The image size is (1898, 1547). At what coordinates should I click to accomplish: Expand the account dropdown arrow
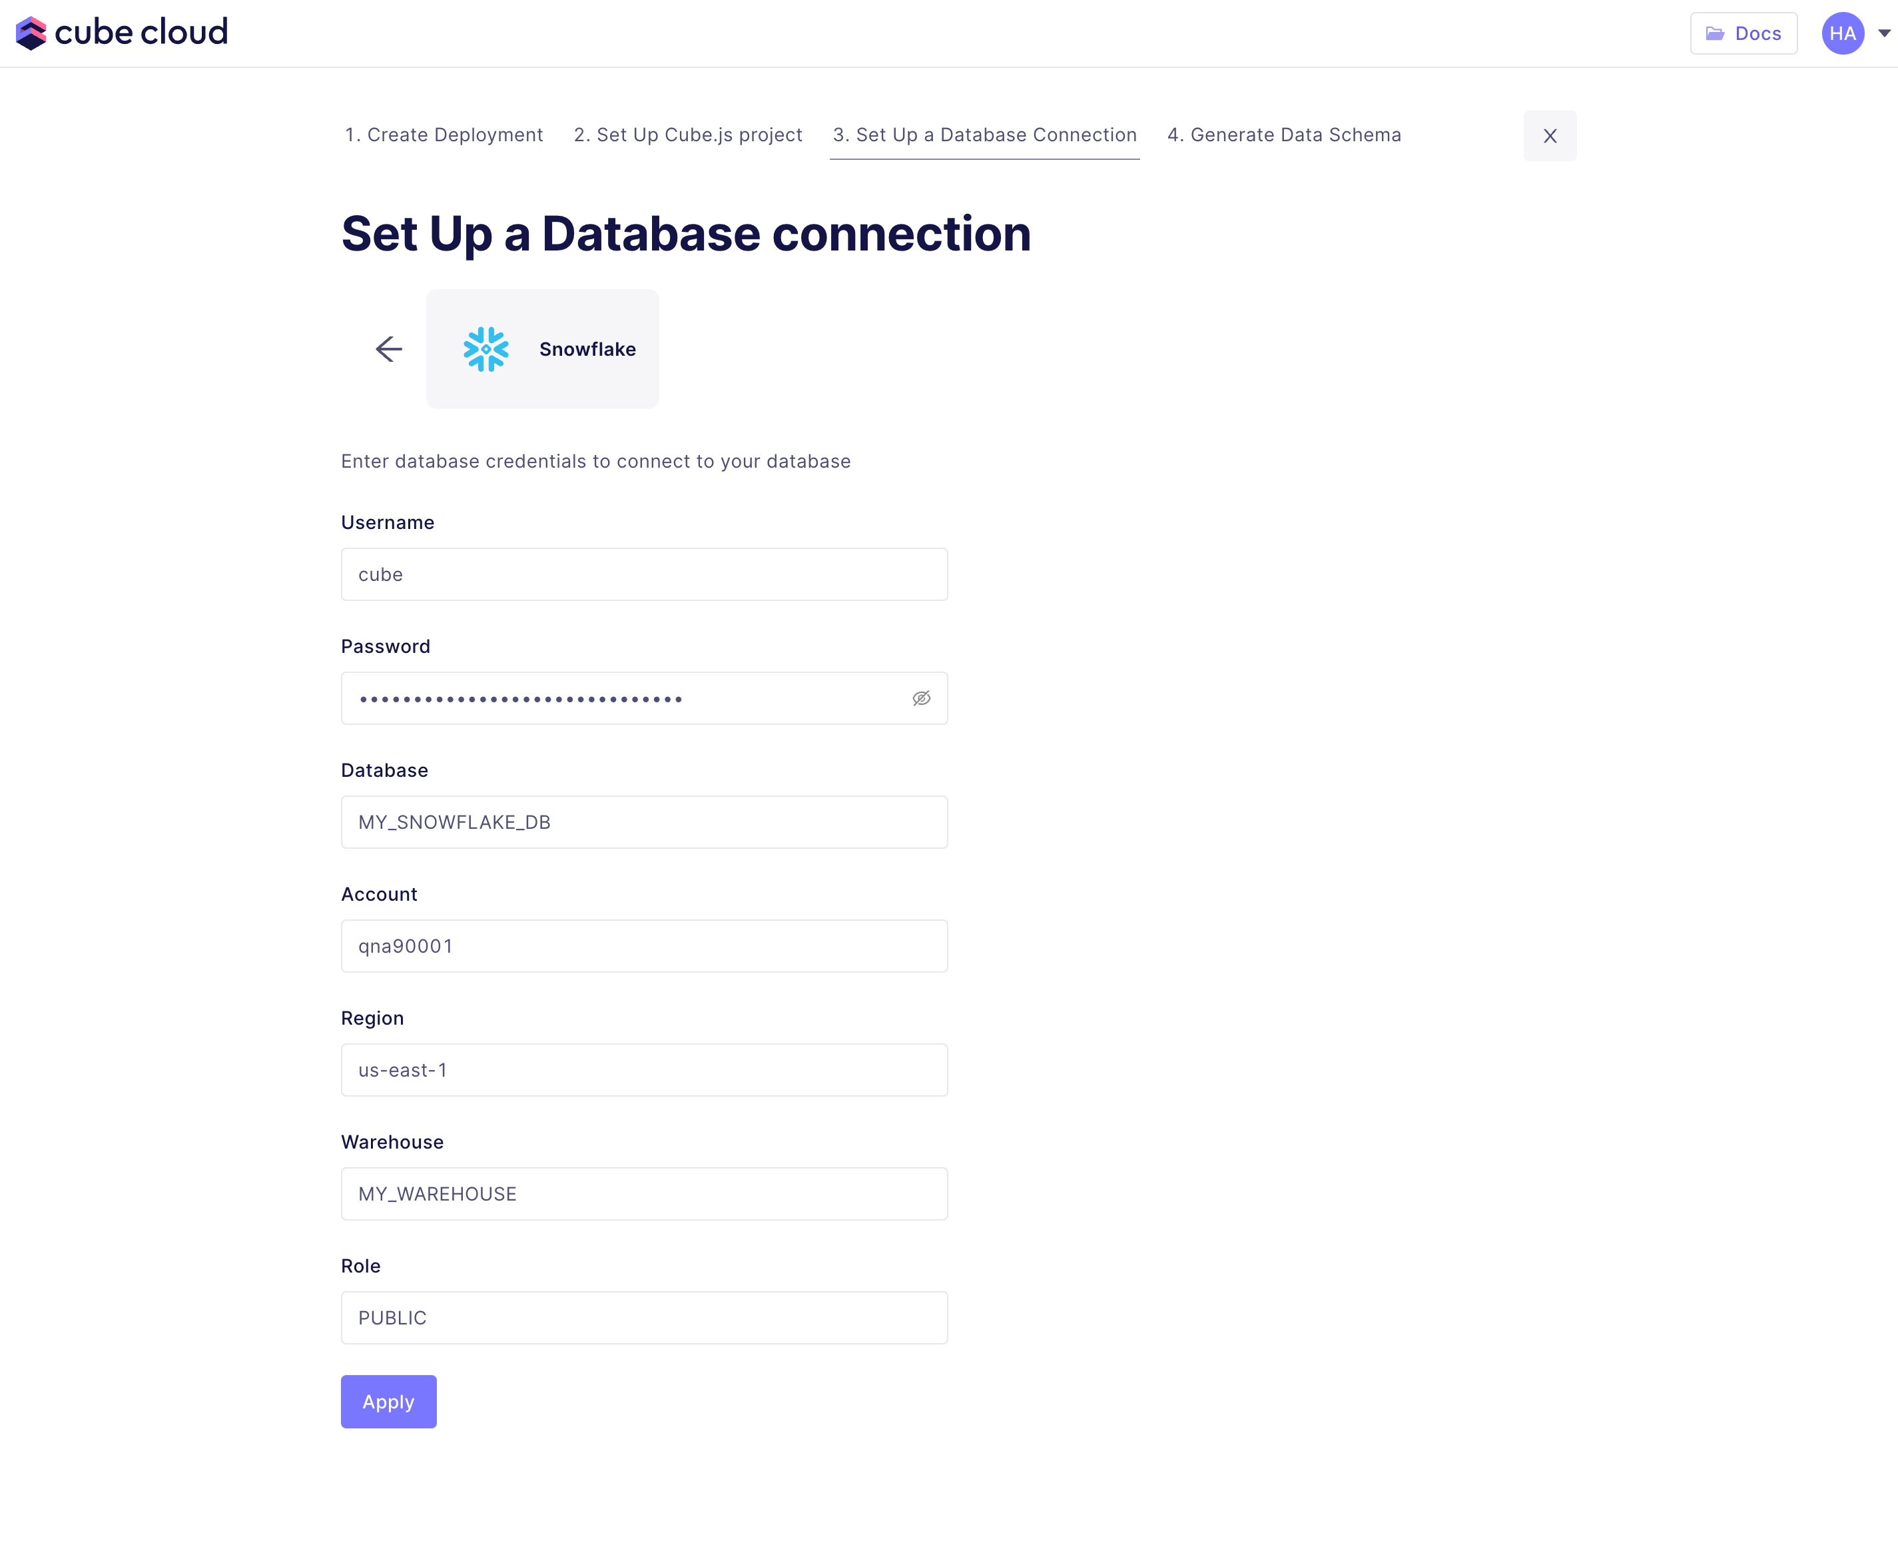tap(1884, 34)
